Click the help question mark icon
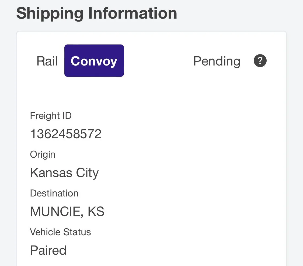This screenshot has height=266, width=303. (260, 61)
